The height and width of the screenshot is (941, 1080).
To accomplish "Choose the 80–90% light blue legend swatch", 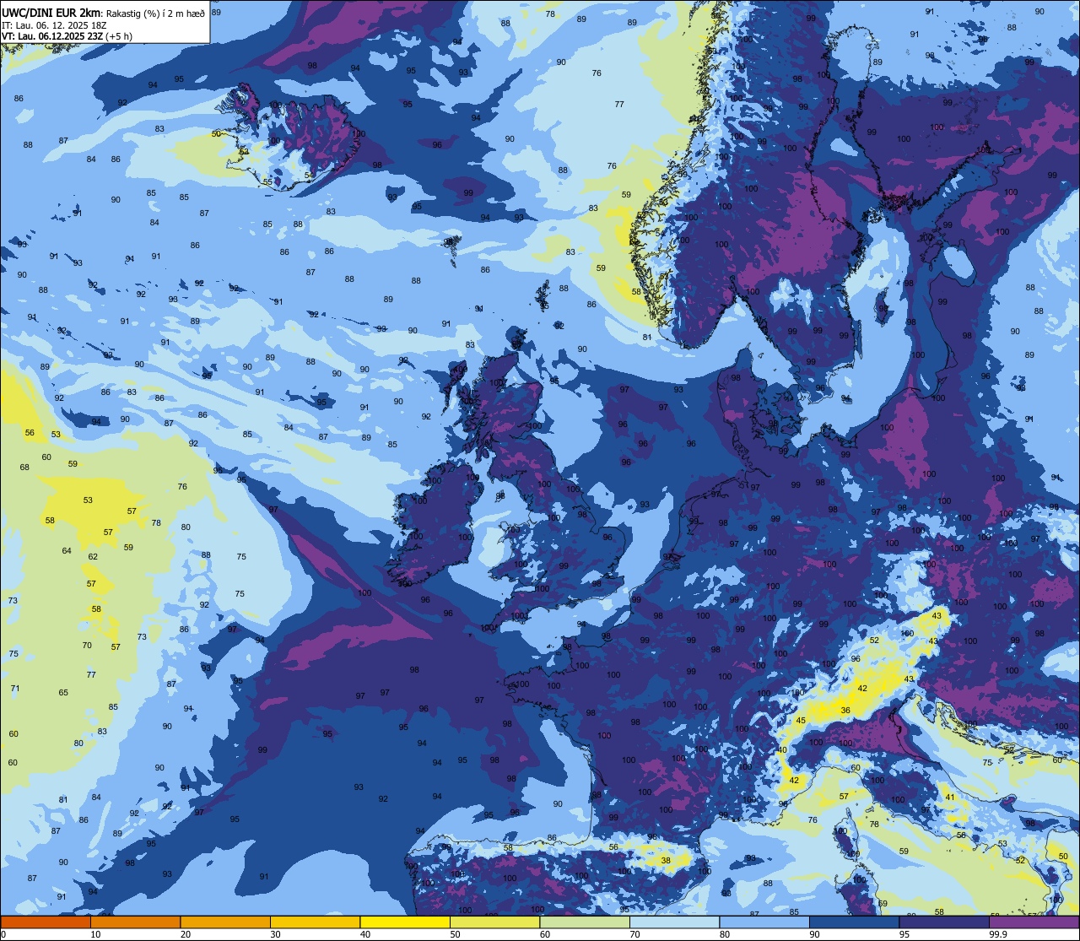I will coord(764,922).
